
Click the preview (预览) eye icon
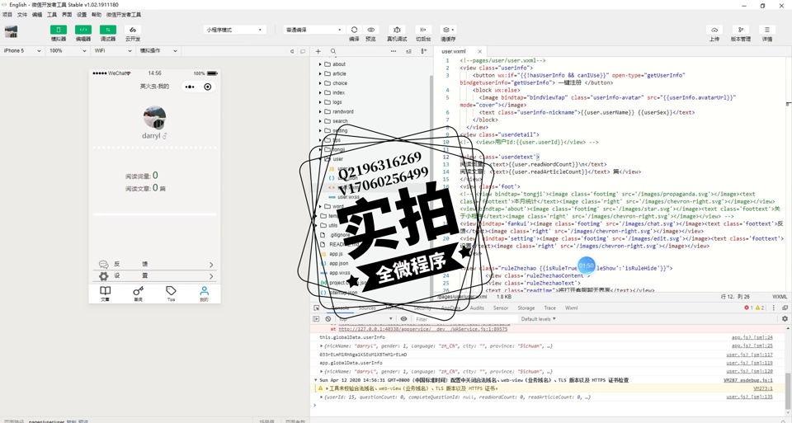tap(370, 30)
